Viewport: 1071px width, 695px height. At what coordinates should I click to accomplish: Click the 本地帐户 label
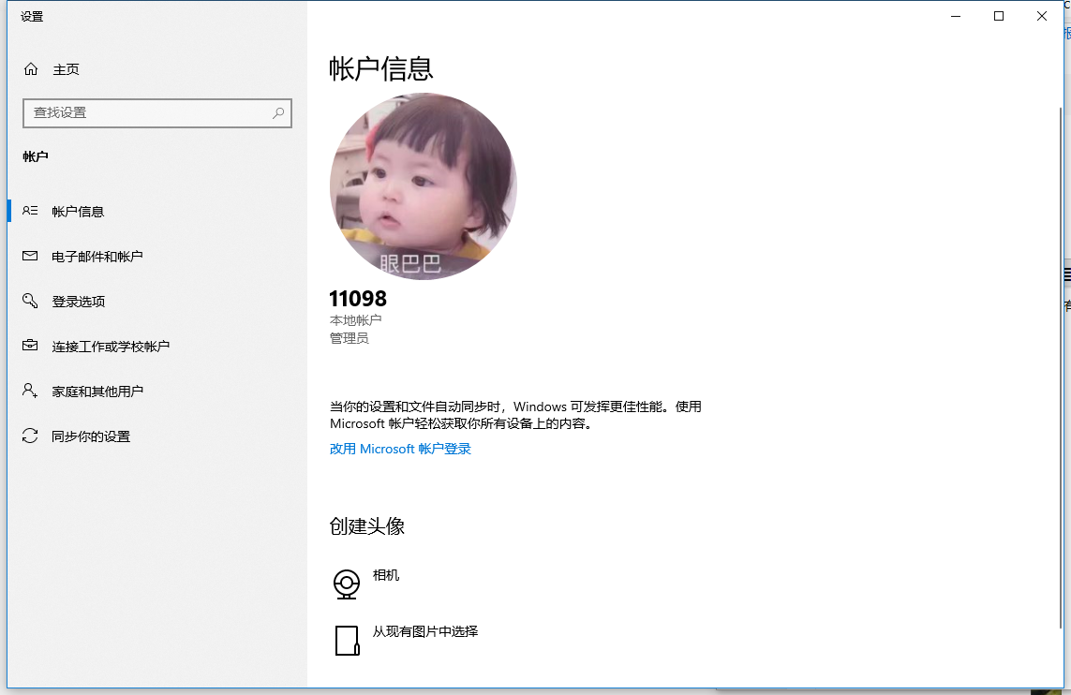coord(356,320)
